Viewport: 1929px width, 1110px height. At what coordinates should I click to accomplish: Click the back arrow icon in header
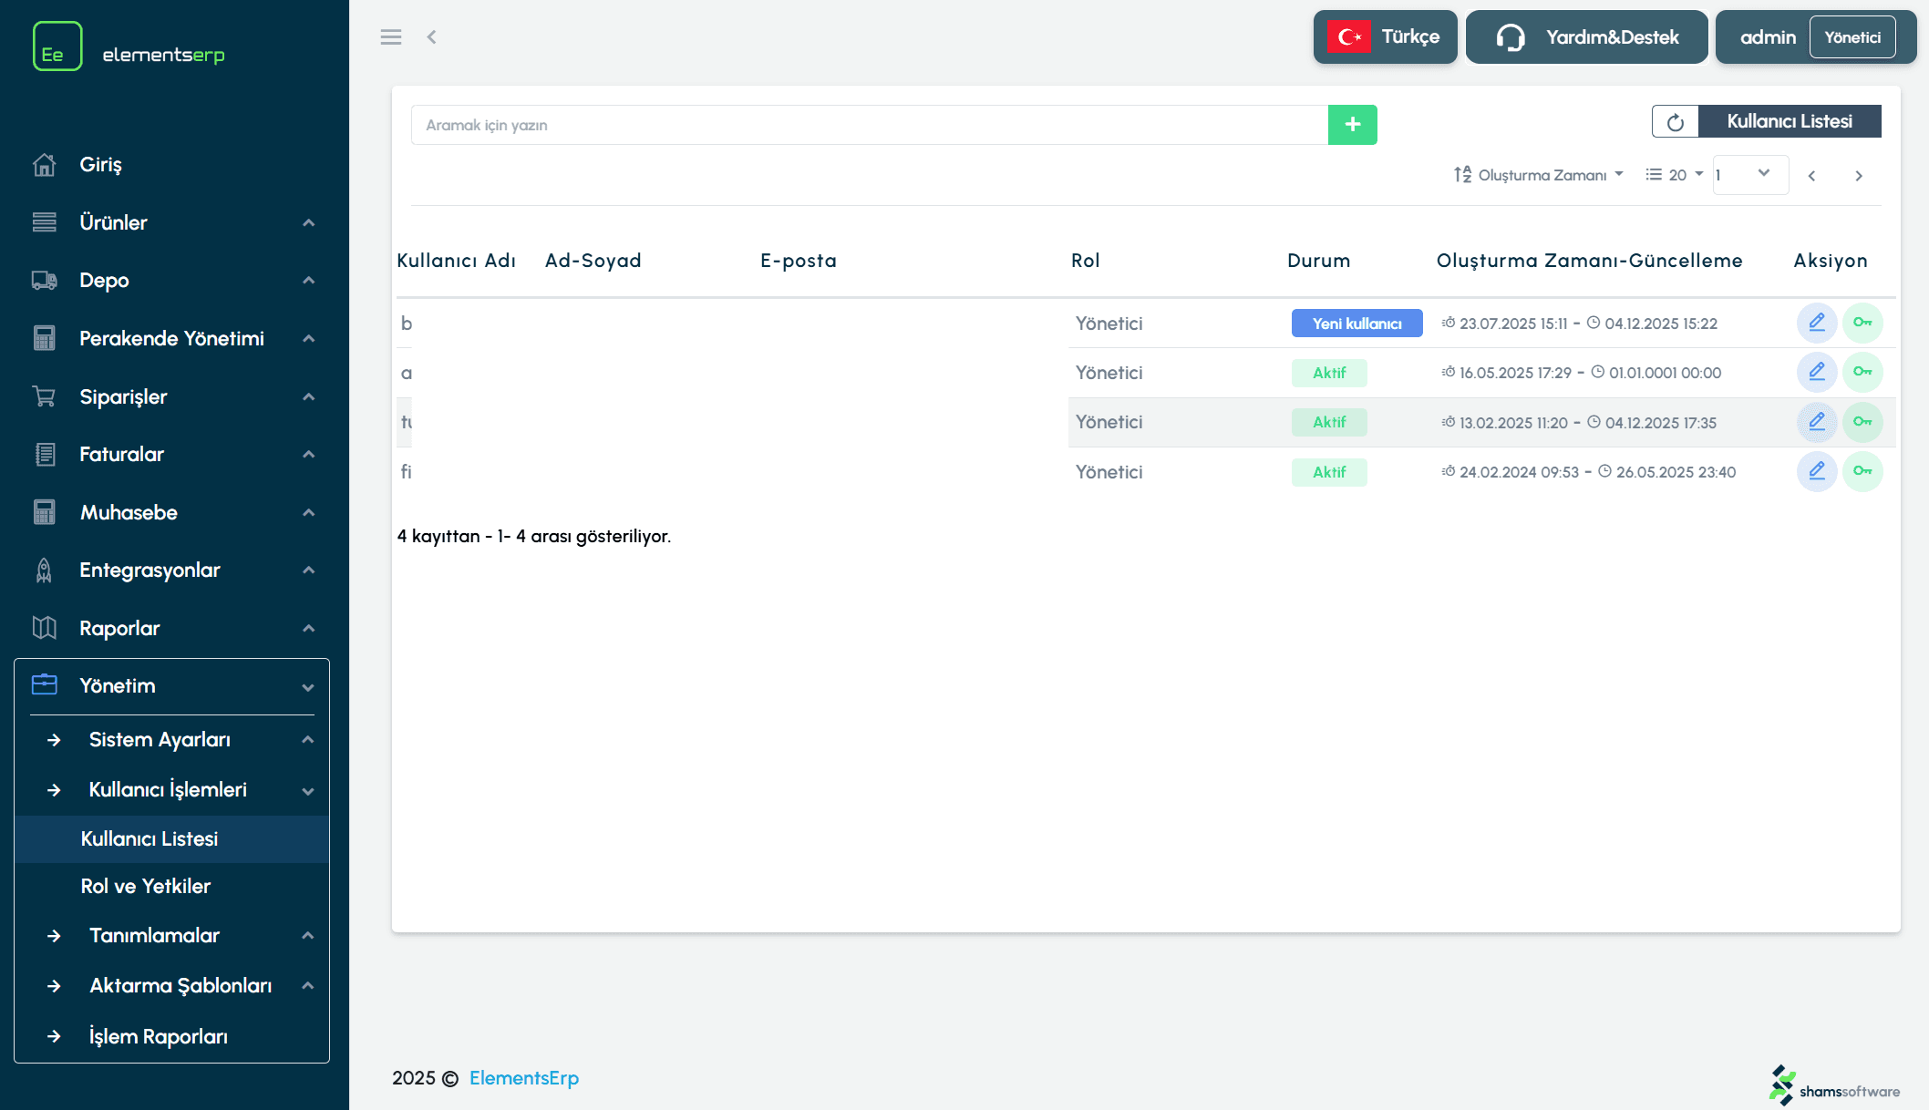[x=432, y=37]
